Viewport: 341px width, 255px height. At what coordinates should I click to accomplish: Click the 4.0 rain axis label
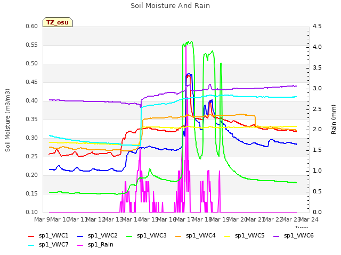pyautogui.click(x=317, y=47)
